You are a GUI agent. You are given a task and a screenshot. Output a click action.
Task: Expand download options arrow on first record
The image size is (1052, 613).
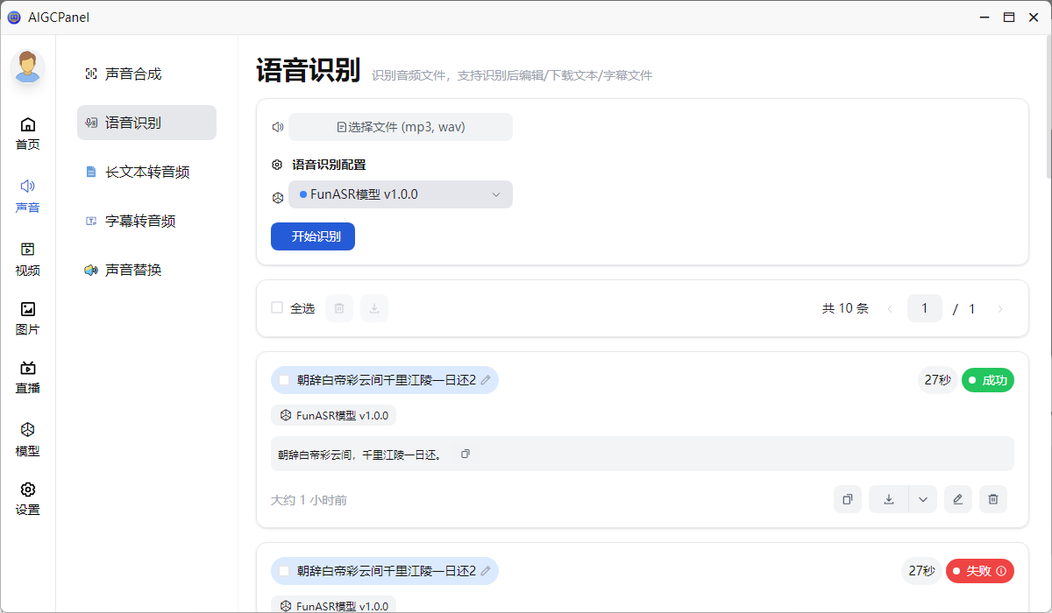click(922, 499)
